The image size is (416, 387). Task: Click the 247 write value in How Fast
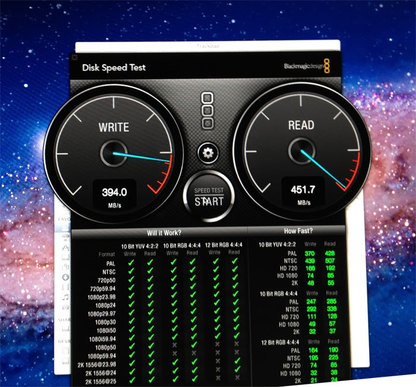point(311,302)
